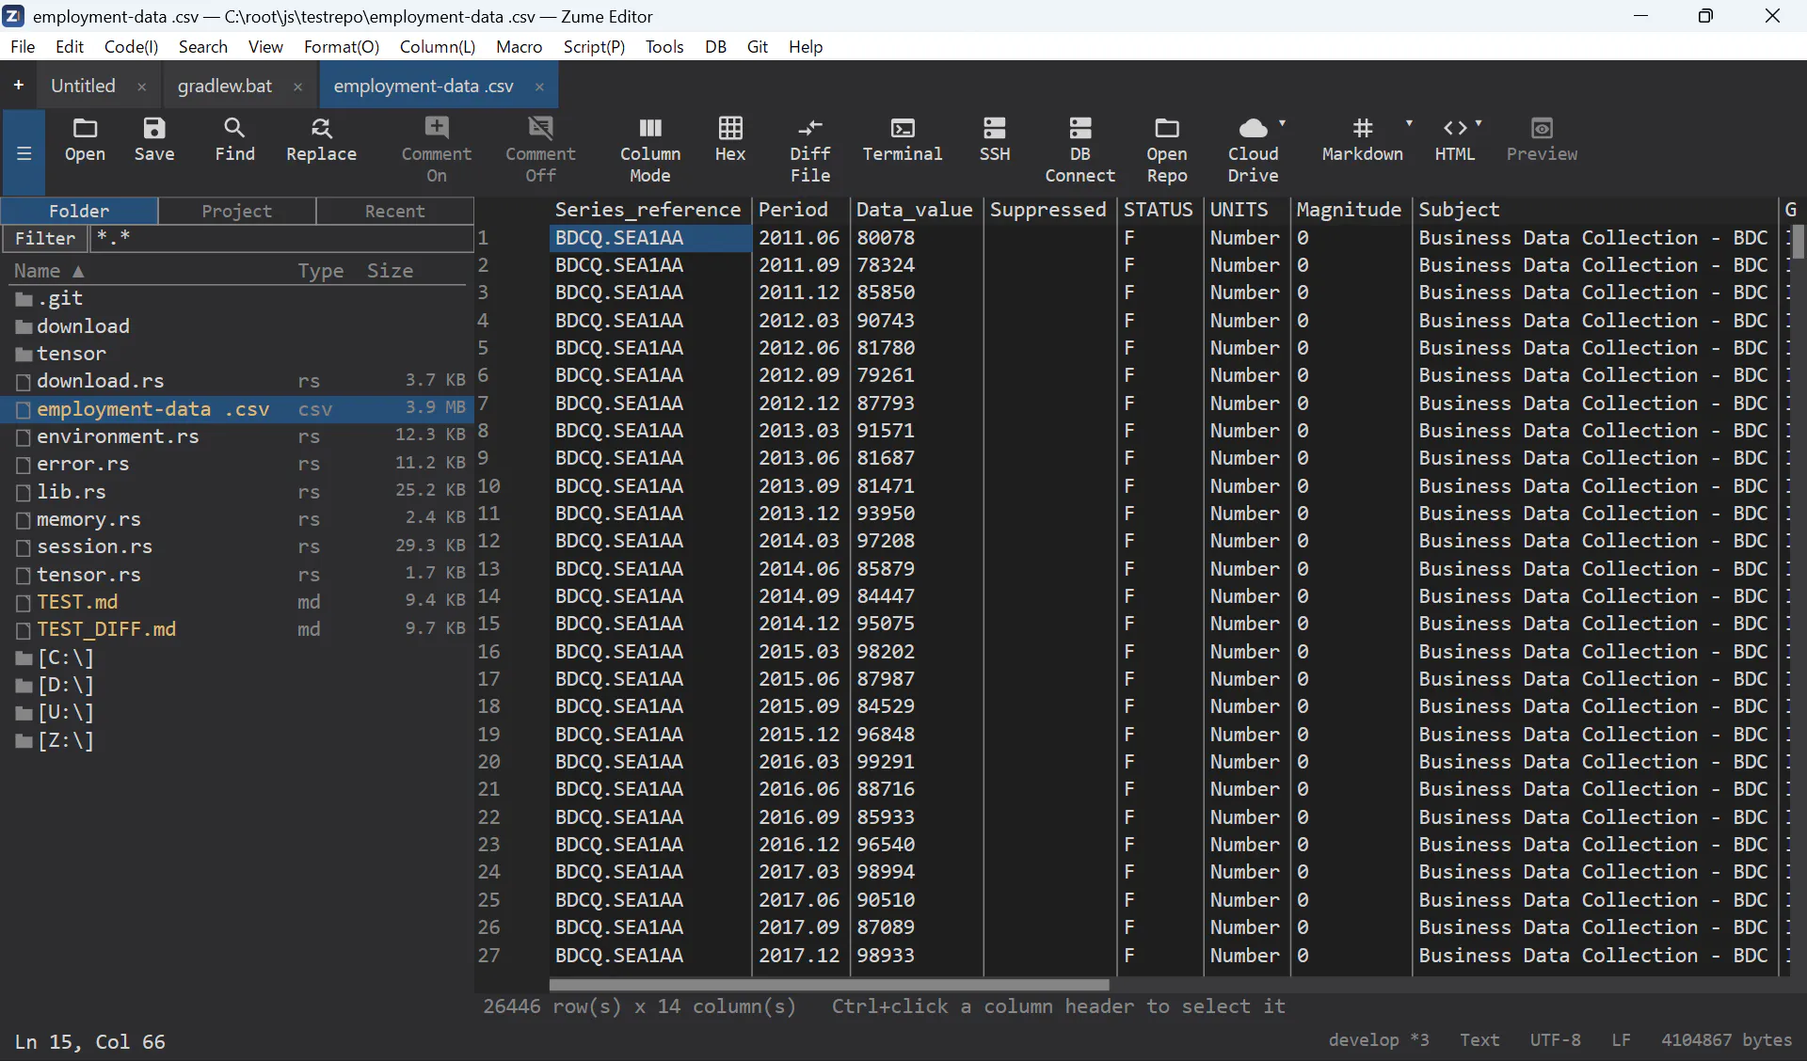Expand the HTML dropdown arrow
This screenshot has height=1061, width=1807.
[1479, 123]
